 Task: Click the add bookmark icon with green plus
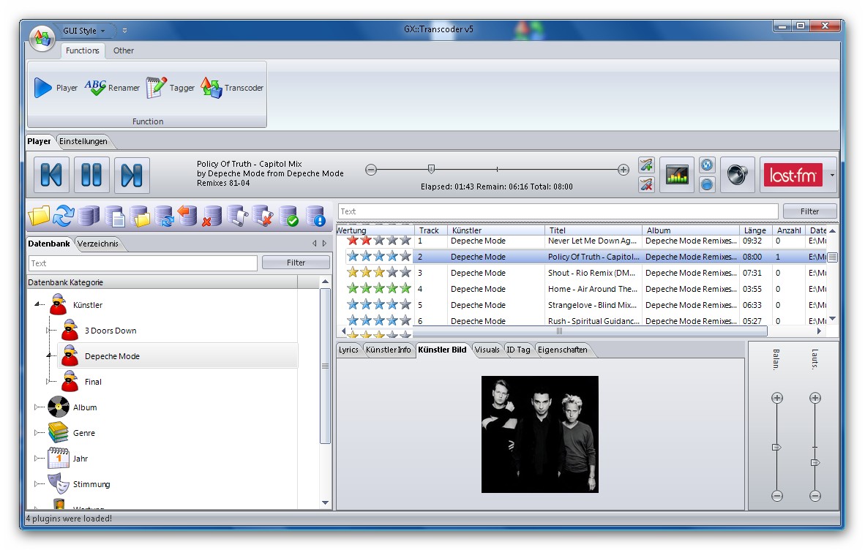[x=646, y=165]
